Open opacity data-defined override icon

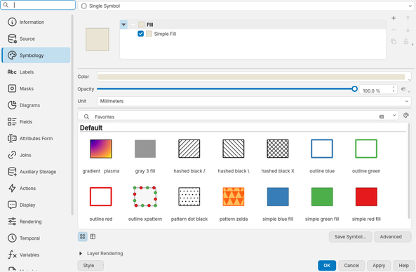tap(403, 89)
